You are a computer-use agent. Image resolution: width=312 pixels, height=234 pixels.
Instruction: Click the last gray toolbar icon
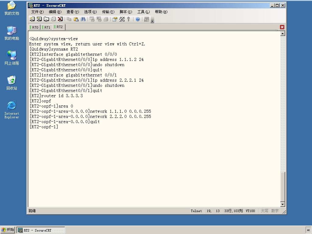[147, 19]
